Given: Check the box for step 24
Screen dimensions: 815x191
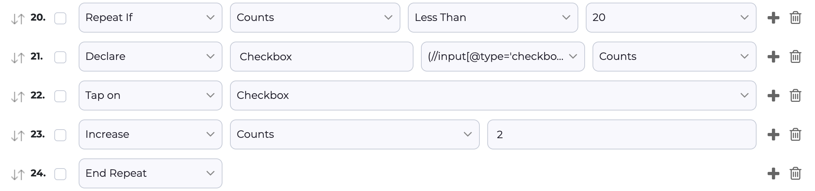Looking at the screenshot, I should tap(60, 174).
